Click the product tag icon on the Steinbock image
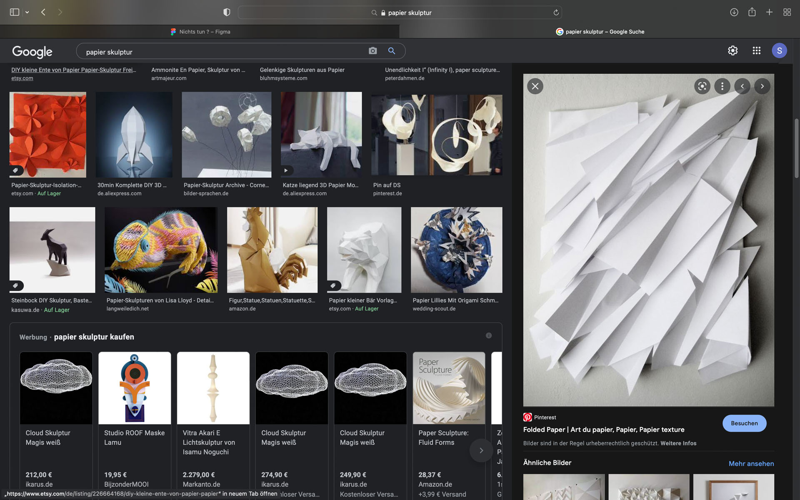This screenshot has height=500, width=800. point(16,285)
